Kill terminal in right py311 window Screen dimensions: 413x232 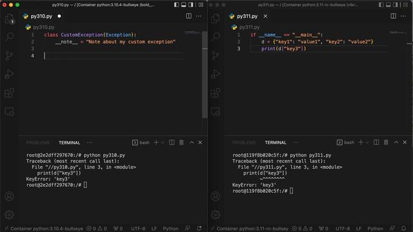386,142
